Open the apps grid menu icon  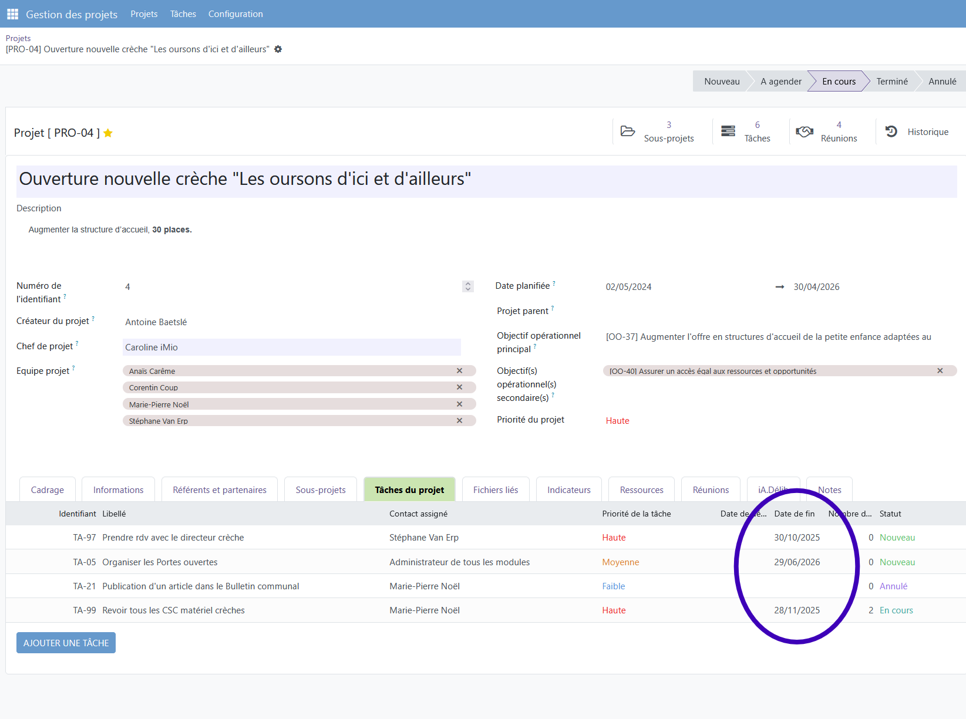(x=12, y=14)
